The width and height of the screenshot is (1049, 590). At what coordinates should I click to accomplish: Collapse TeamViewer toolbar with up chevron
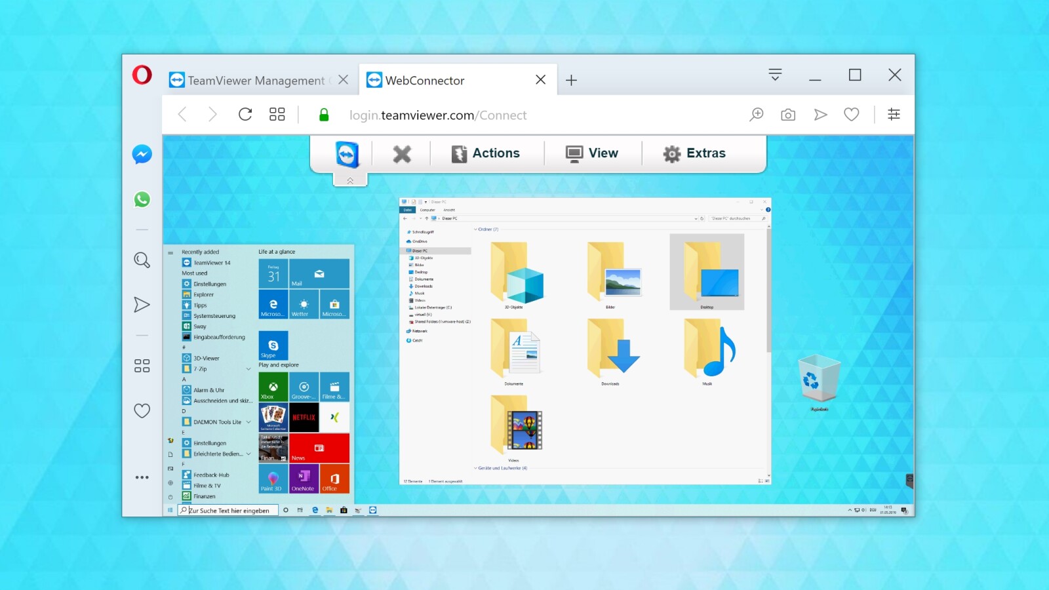point(350,180)
